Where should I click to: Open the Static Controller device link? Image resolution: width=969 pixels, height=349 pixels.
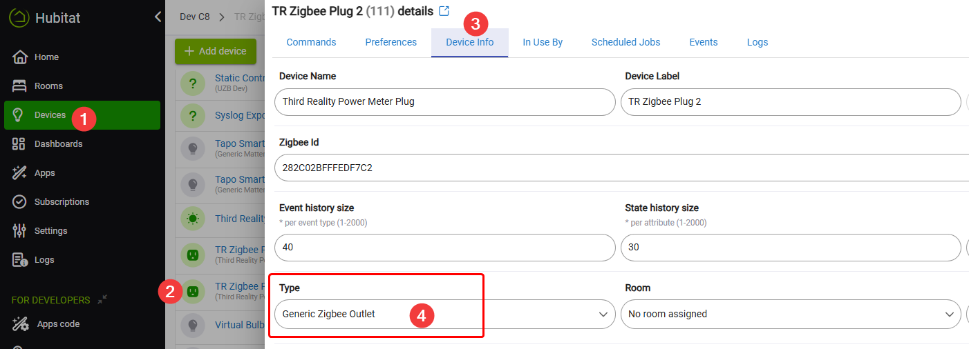click(240, 78)
